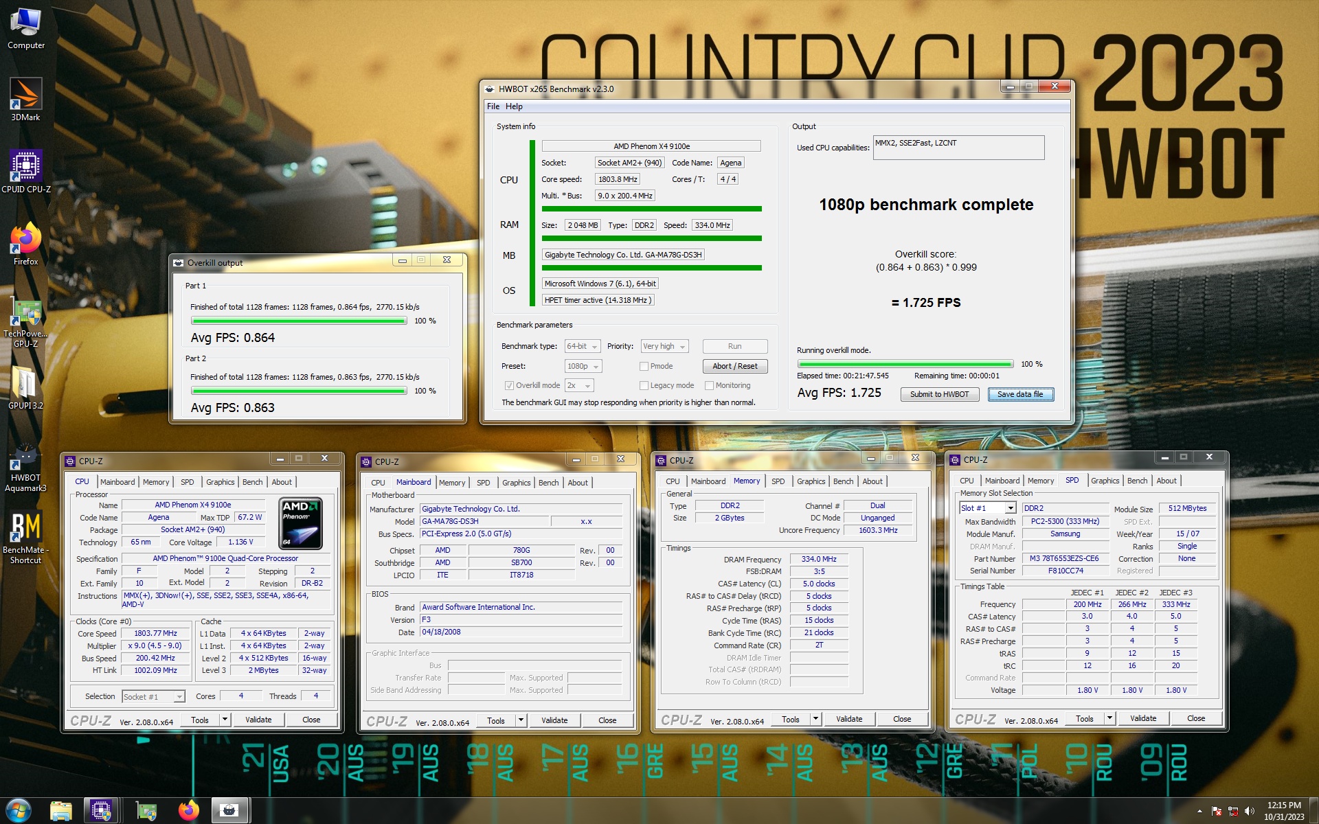Screen dimensions: 1319x824
Task: Open the Benchmark type 64-bit dropdown
Action: point(583,346)
